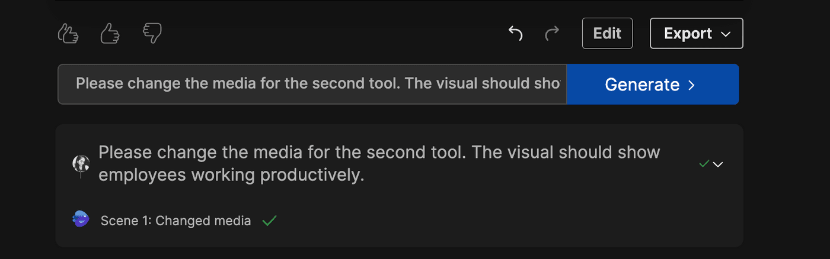Click the thumbs-down feedback icon

(152, 34)
